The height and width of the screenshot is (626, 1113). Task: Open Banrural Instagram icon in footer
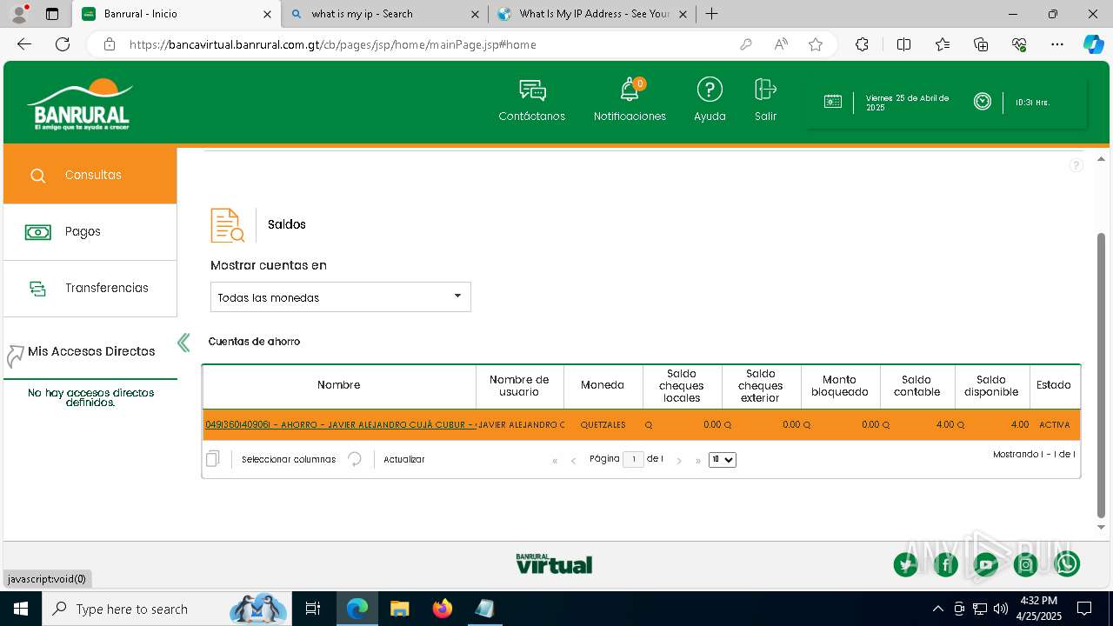point(1026,565)
